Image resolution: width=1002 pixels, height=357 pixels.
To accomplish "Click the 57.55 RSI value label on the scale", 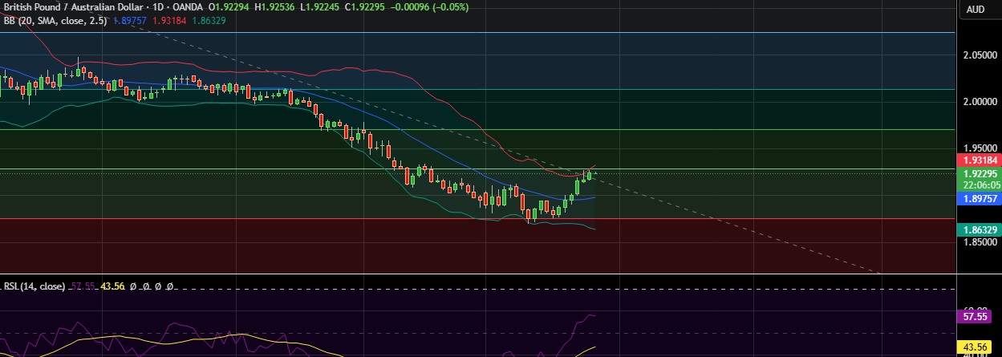I will point(976,317).
